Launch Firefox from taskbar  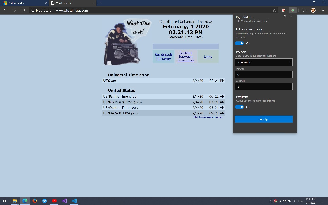coord(35,201)
